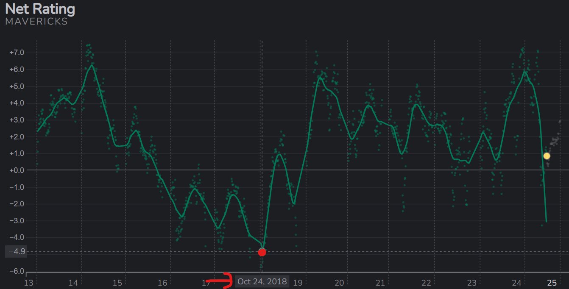Click the -3.0 y-axis label
This screenshot has width=569, height=289.
[17, 221]
